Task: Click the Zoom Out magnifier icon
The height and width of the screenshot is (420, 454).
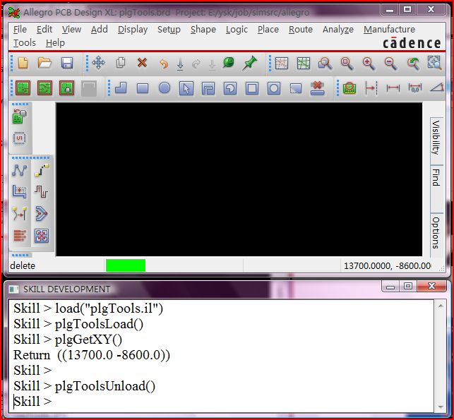Action: [x=390, y=63]
